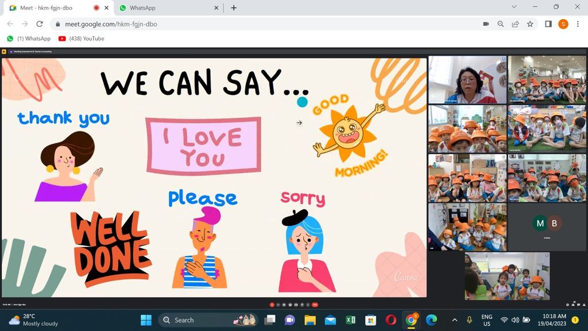Open the Meet activities panel
This screenshot has height=331, width=588.
coord(584,305)
